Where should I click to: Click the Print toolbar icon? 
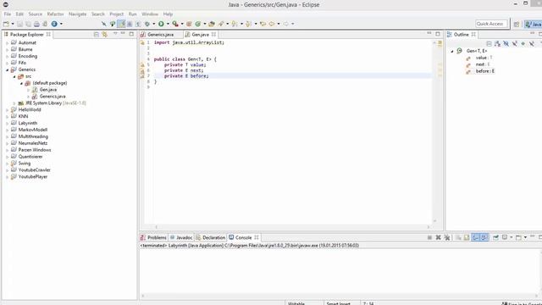(x=36, y=24)
